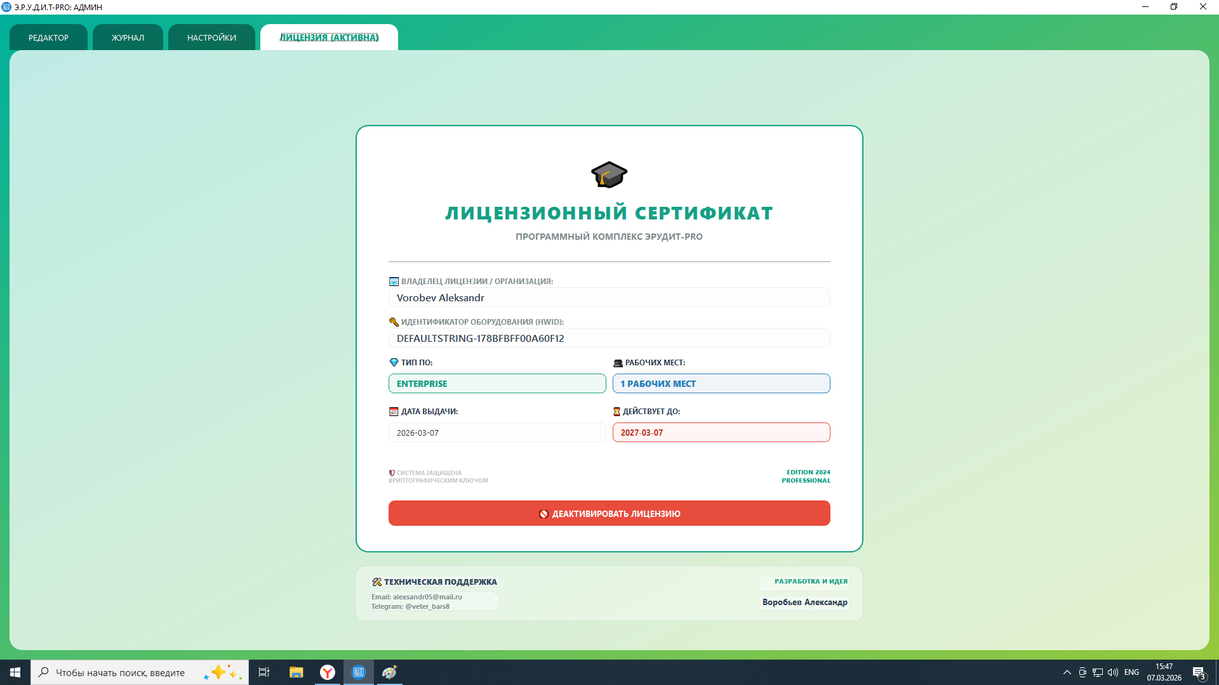Click the graduation cap certificate icon
The height and width of the screenshot is (685, 1219).
coord(609,174)
